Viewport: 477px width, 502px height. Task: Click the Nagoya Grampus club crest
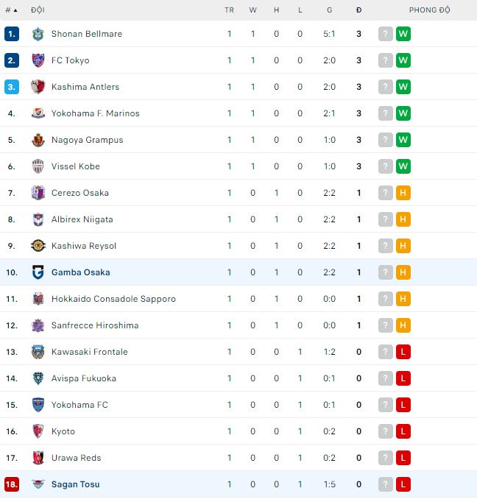click(38, 140)
